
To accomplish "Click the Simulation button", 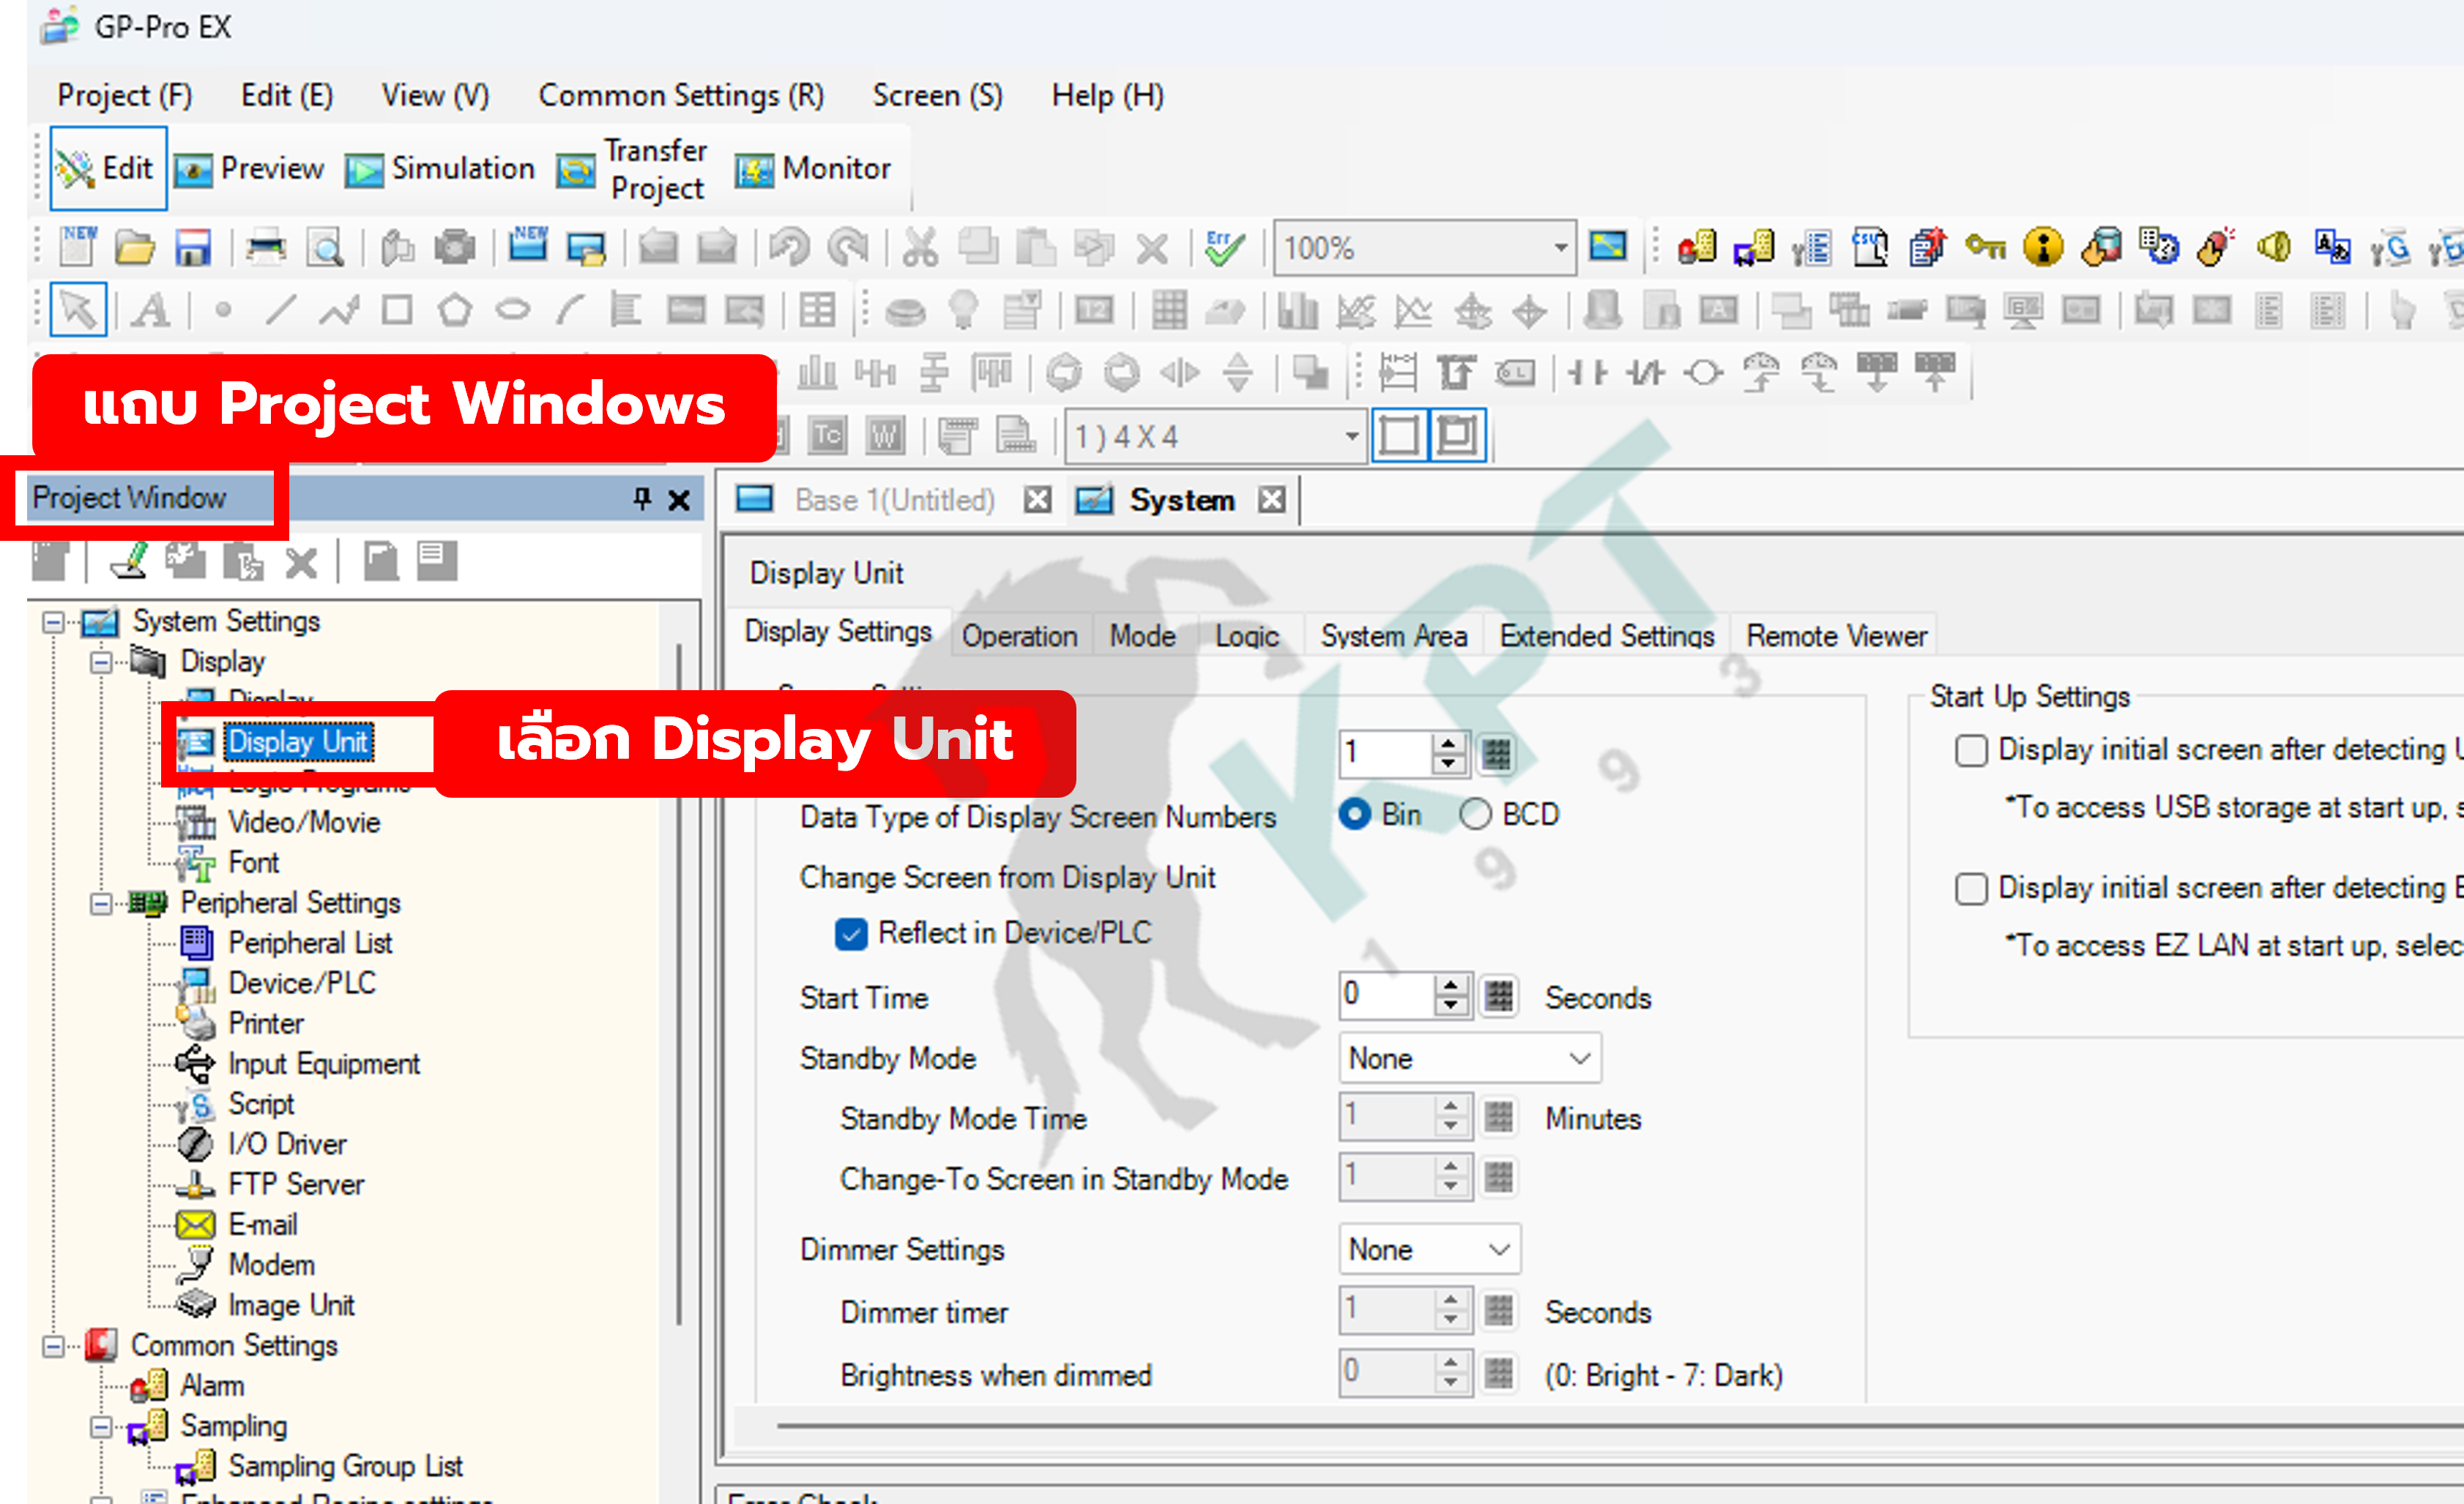I will pos(440,169).
